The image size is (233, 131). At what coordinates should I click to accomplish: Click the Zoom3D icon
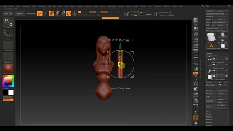(x=196, y=95)
